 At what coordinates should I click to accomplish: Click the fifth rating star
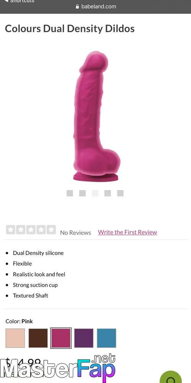click(51, 230)
